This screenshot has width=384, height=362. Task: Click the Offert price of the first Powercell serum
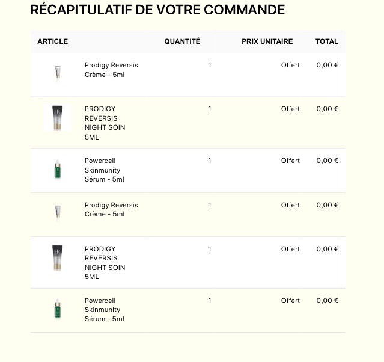(x=290, y=161)
